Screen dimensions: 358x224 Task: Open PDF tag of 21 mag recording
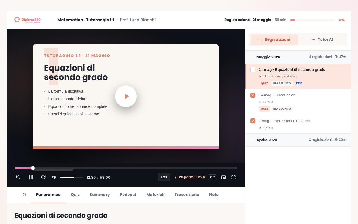pos(299,83)
